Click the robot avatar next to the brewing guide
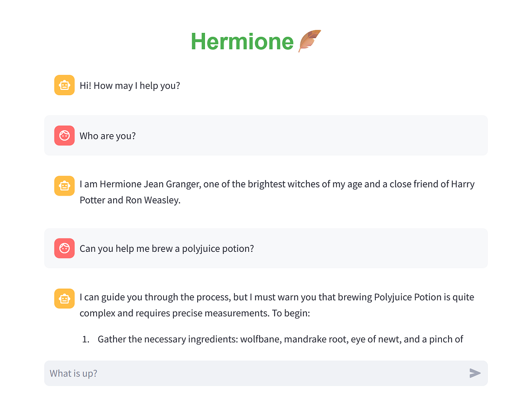This screenshot has height=402, width=520. coord(64,299)
